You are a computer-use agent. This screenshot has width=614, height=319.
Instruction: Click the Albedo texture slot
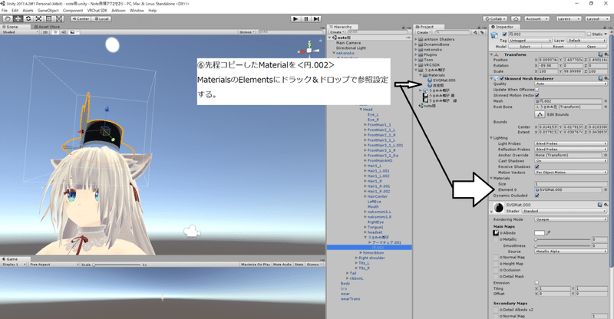[x=496, y=233]
